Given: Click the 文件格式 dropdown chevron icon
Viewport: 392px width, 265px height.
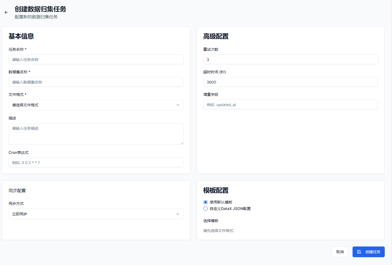Looking at the screenshot, I should 178,105.
